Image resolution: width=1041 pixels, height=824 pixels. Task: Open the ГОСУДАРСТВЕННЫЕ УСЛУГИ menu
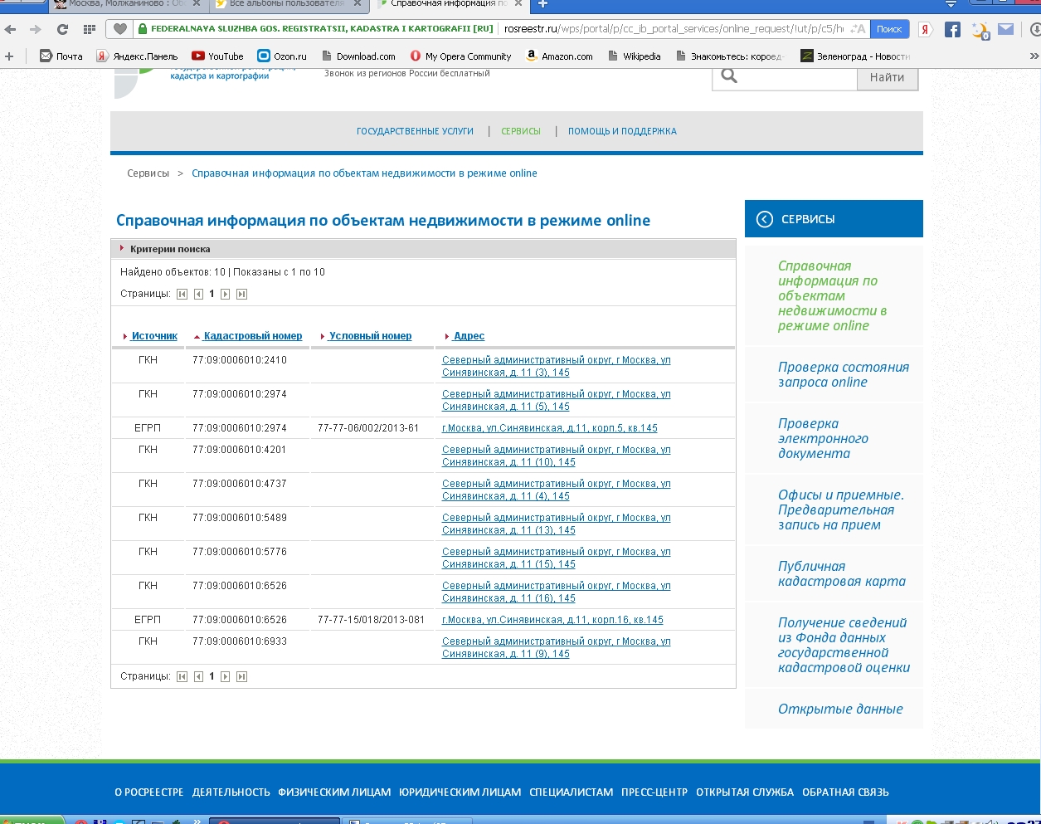[415, 131]
